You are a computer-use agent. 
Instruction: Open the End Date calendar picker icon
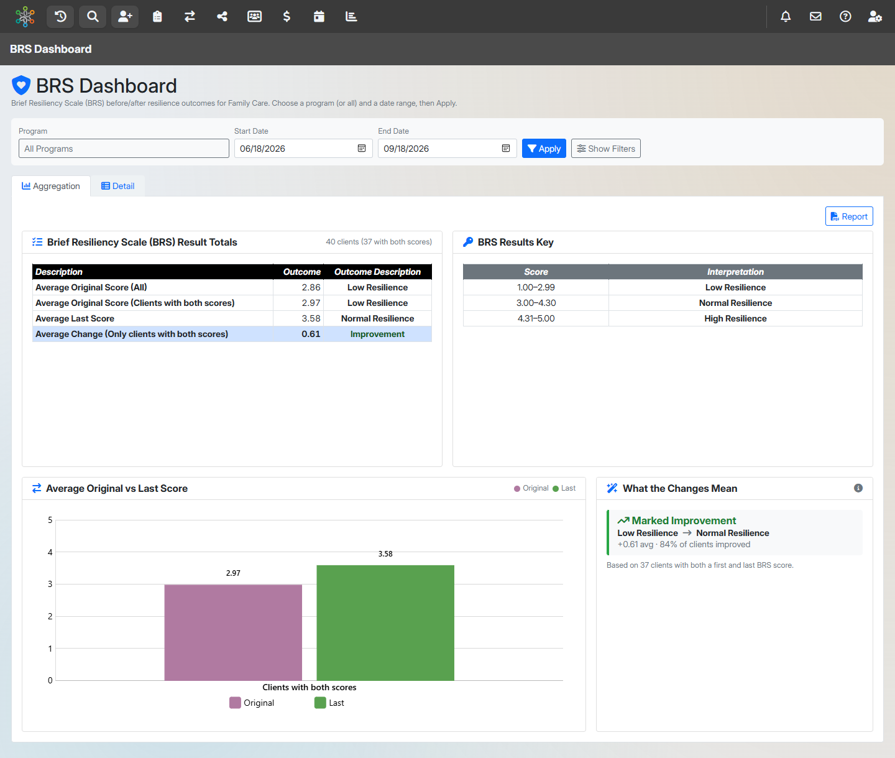(506, 149)
